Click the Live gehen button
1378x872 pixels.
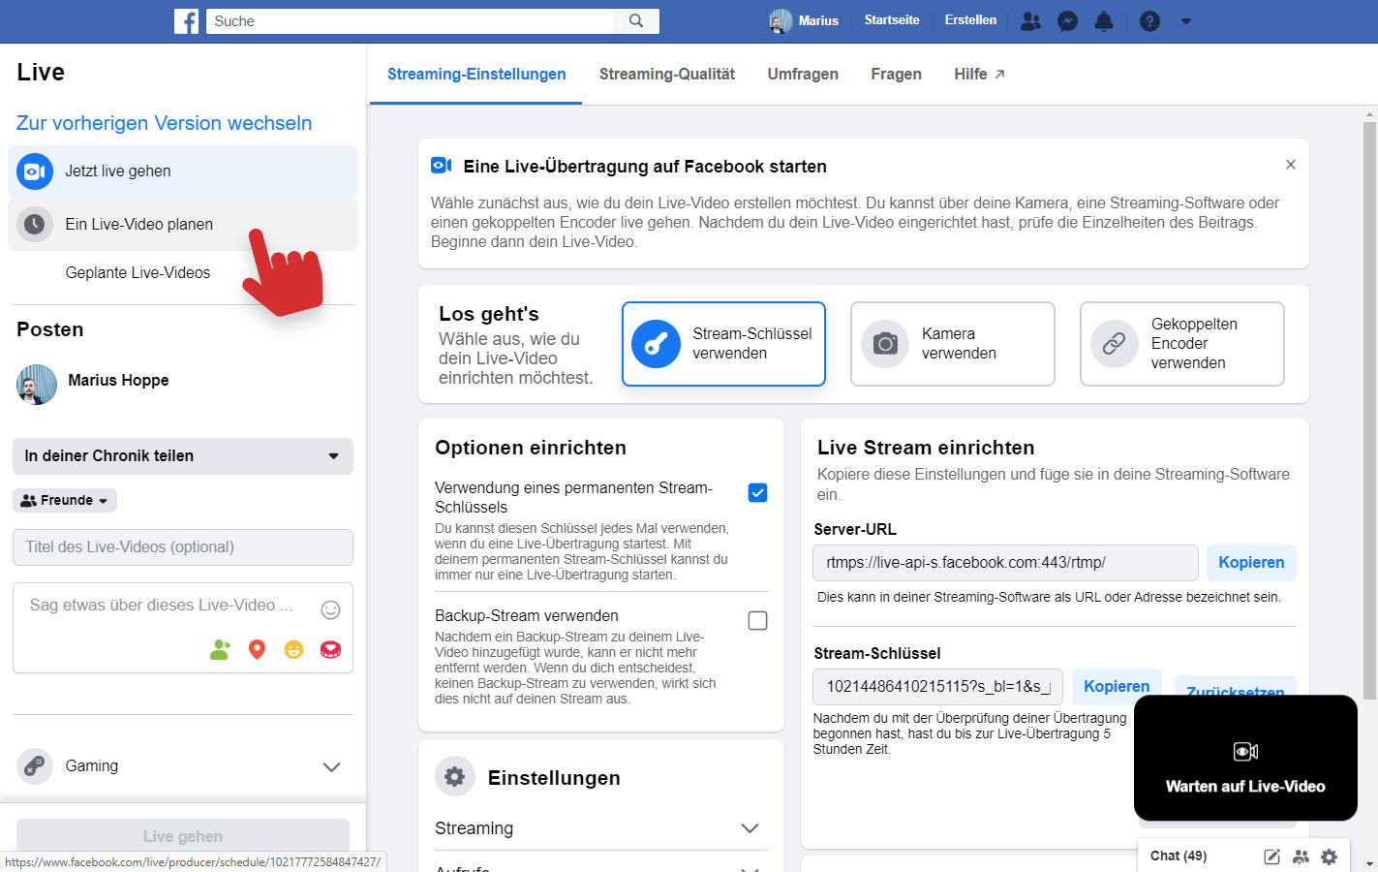click(183, 835)
